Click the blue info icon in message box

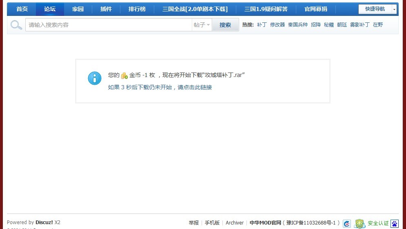click(95, 78)
